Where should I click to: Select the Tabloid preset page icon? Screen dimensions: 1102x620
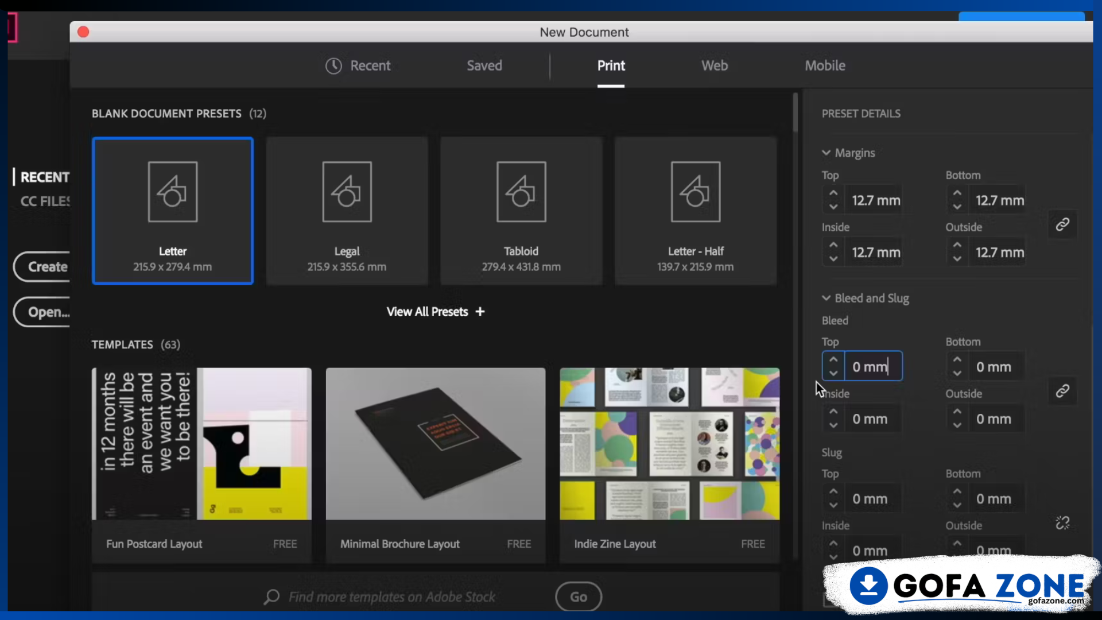[521, 192]
